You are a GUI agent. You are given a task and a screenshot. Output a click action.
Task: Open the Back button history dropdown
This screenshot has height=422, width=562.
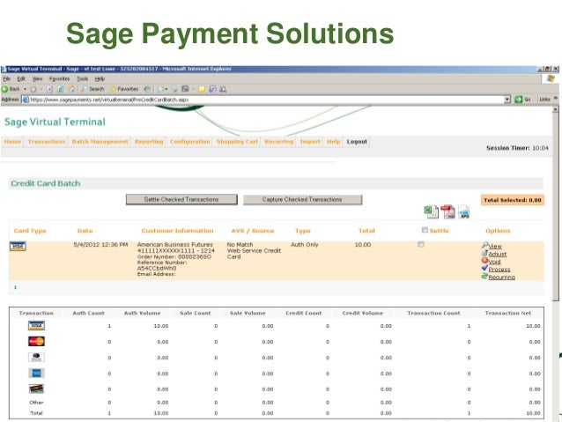tap(25, 89)
